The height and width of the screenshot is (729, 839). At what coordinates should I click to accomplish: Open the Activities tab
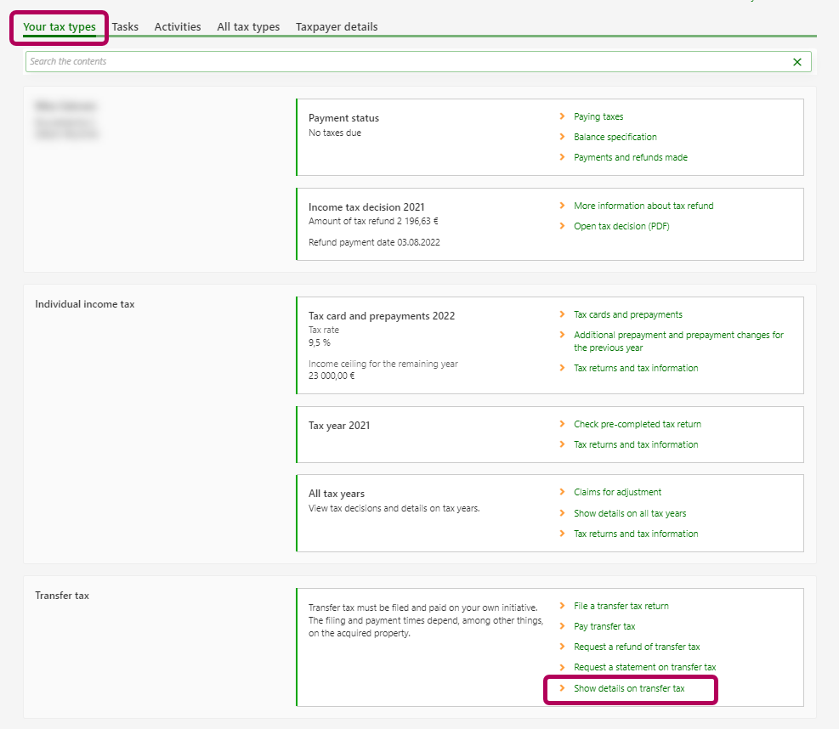pos(178,27)
